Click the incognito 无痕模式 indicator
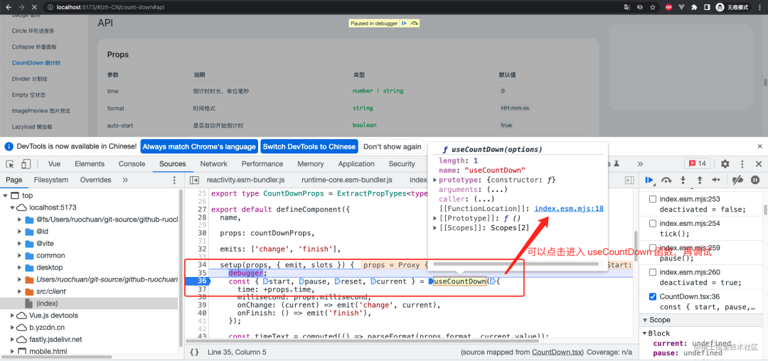 (734, 7)
